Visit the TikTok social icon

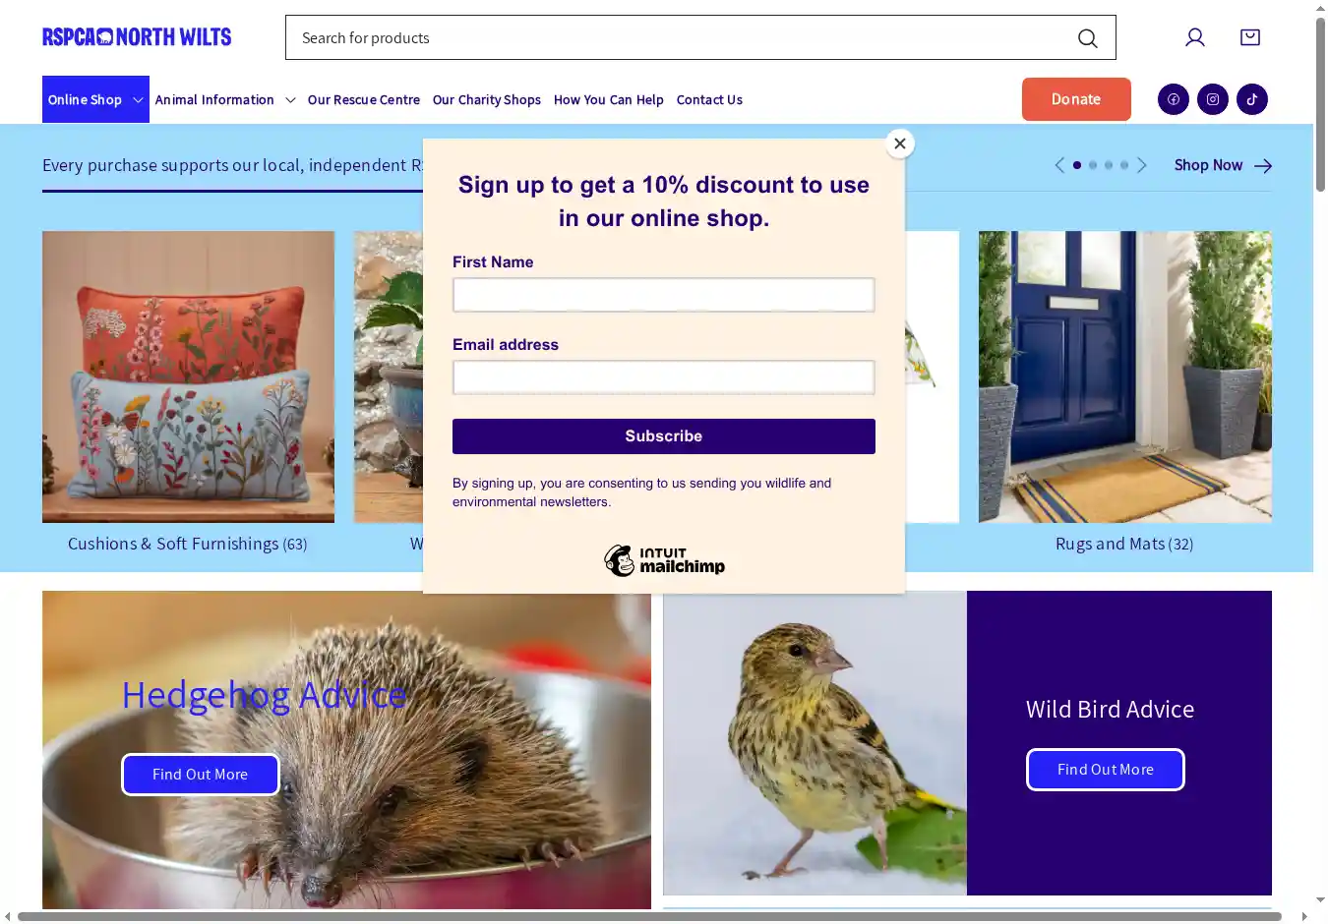1252,99
